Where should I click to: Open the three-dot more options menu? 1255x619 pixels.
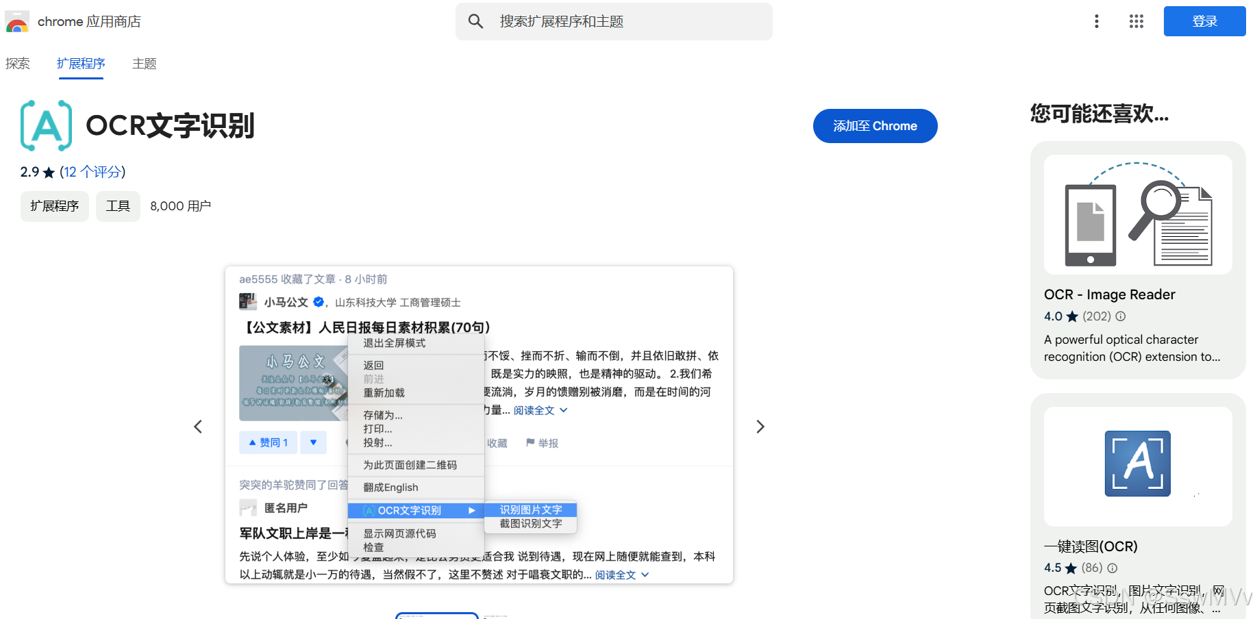click(1097, 21)
